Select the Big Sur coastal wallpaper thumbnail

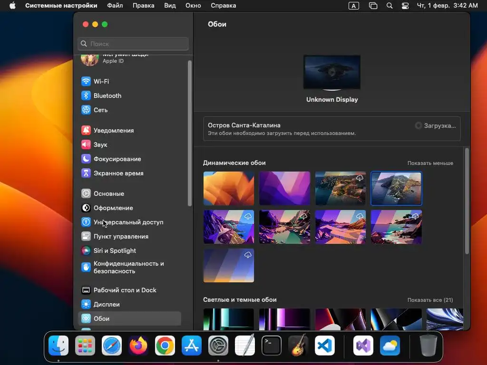(341, 188)
